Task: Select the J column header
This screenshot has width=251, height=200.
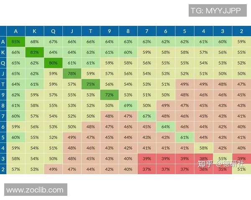Action: [x=72, y=31]
